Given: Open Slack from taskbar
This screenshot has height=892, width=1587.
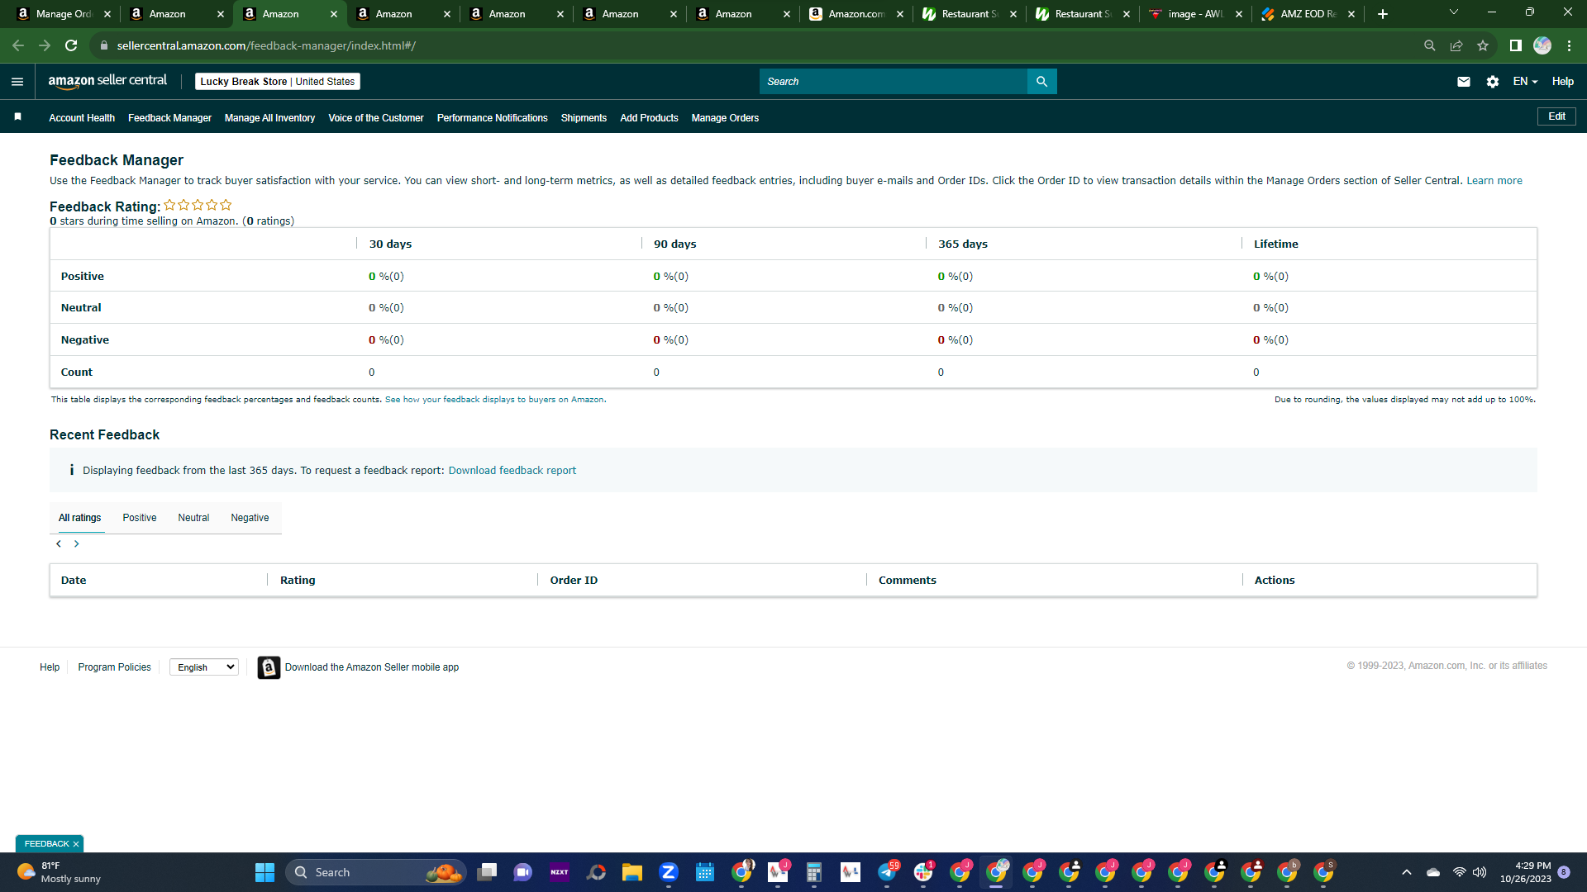Looking at the screenshot, I should (923, 872).
